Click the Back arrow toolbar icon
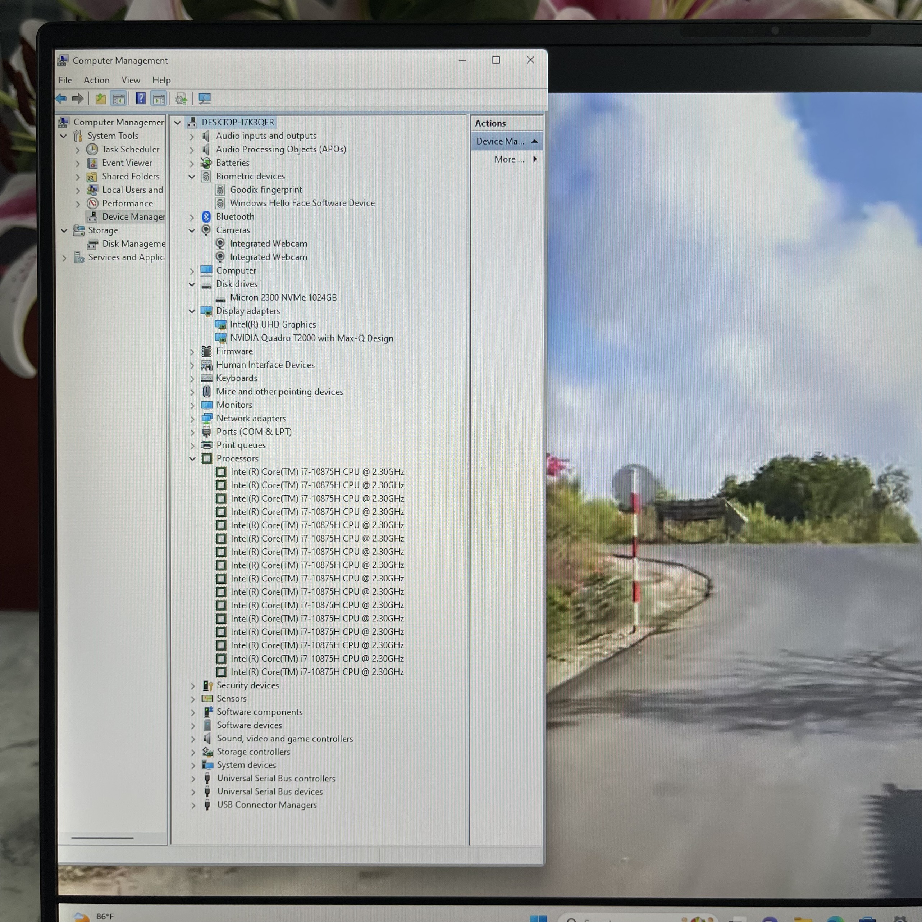The image size is (922, 922). coord(61,99)
